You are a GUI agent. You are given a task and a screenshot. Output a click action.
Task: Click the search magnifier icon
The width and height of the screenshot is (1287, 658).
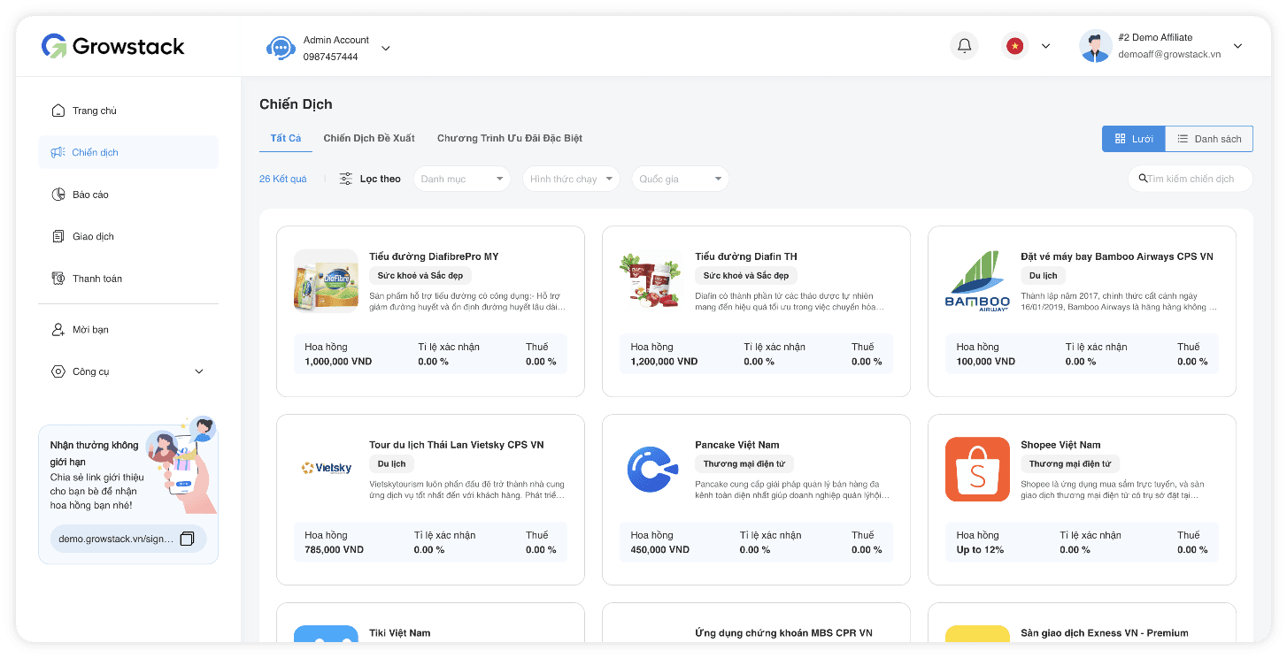[x=1143, y=179]
